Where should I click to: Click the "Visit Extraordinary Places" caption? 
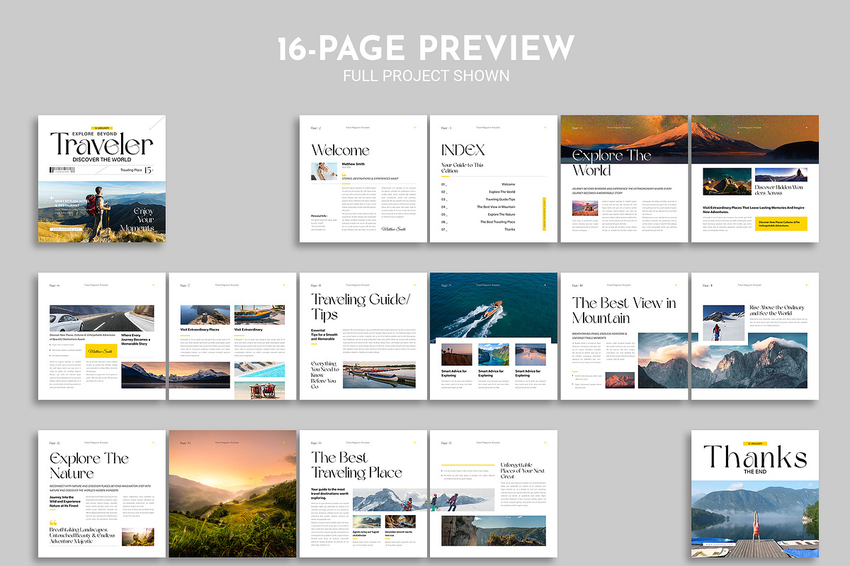(200, 330)
